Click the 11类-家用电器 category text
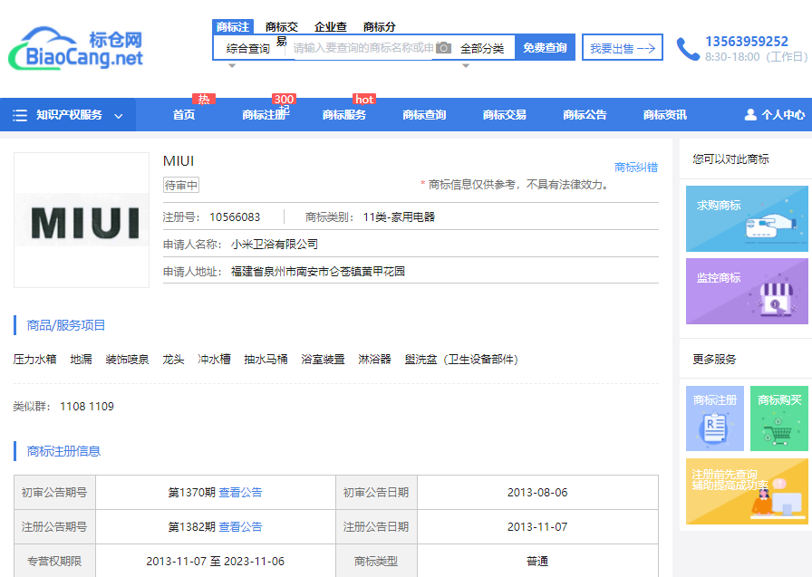 tap(399, 217)
